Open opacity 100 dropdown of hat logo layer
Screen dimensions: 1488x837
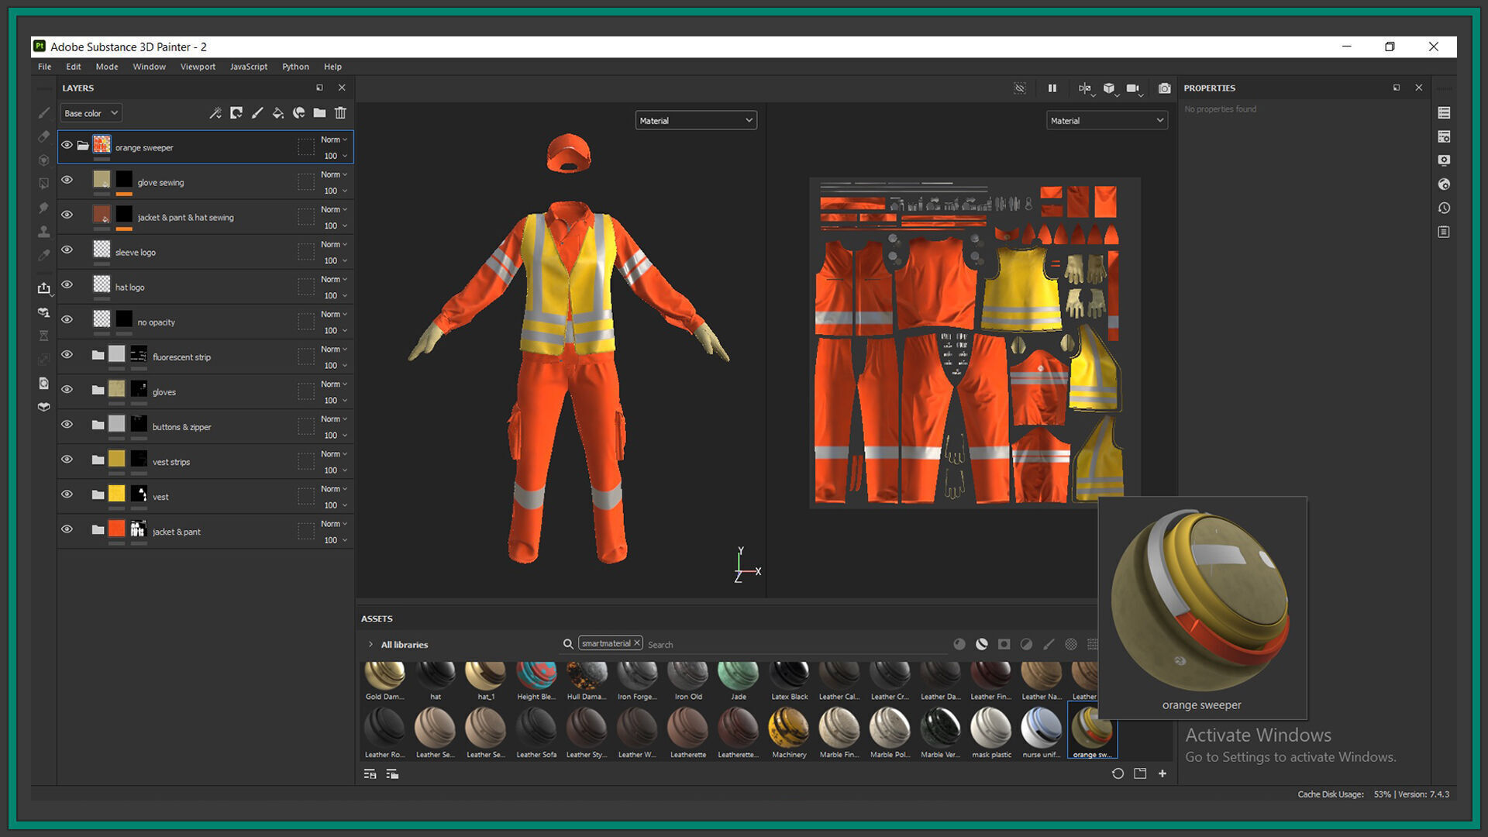point(335,295)
